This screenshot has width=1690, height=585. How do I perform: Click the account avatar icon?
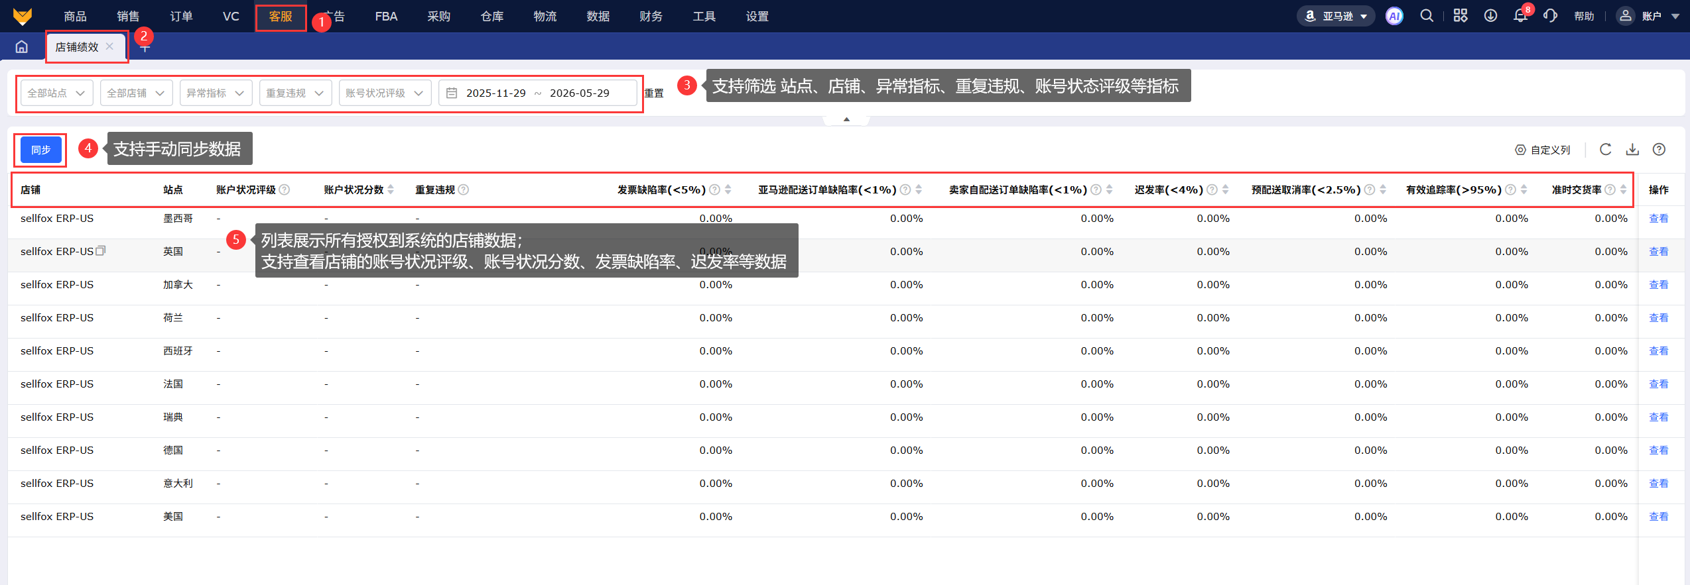[1625, 16]
